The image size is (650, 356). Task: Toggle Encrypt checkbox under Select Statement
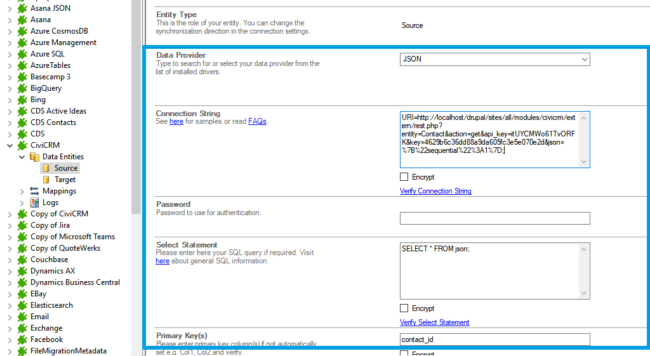[404, 308]
